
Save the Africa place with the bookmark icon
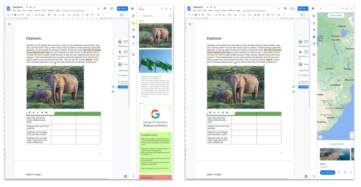(339, 172)
